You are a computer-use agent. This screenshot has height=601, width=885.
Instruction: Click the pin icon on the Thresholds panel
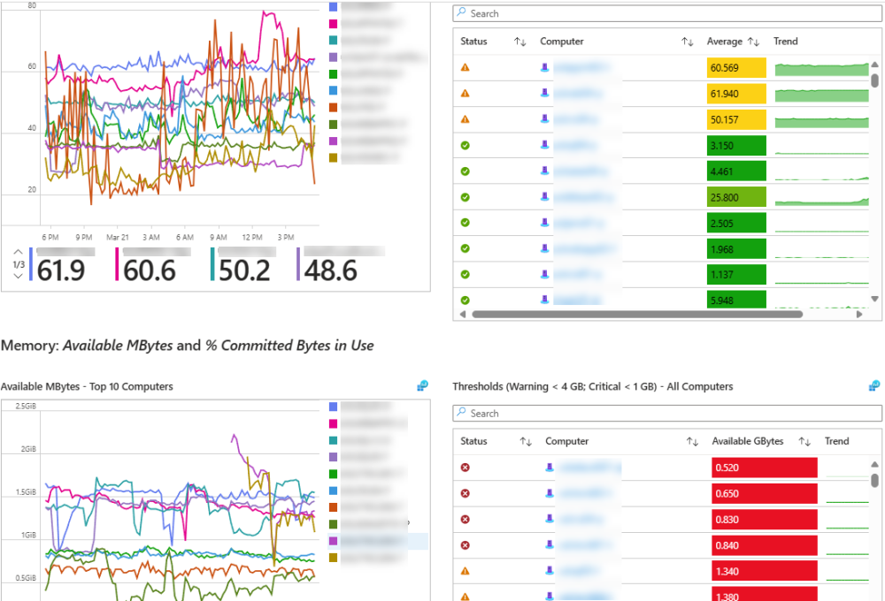[873, 385]
